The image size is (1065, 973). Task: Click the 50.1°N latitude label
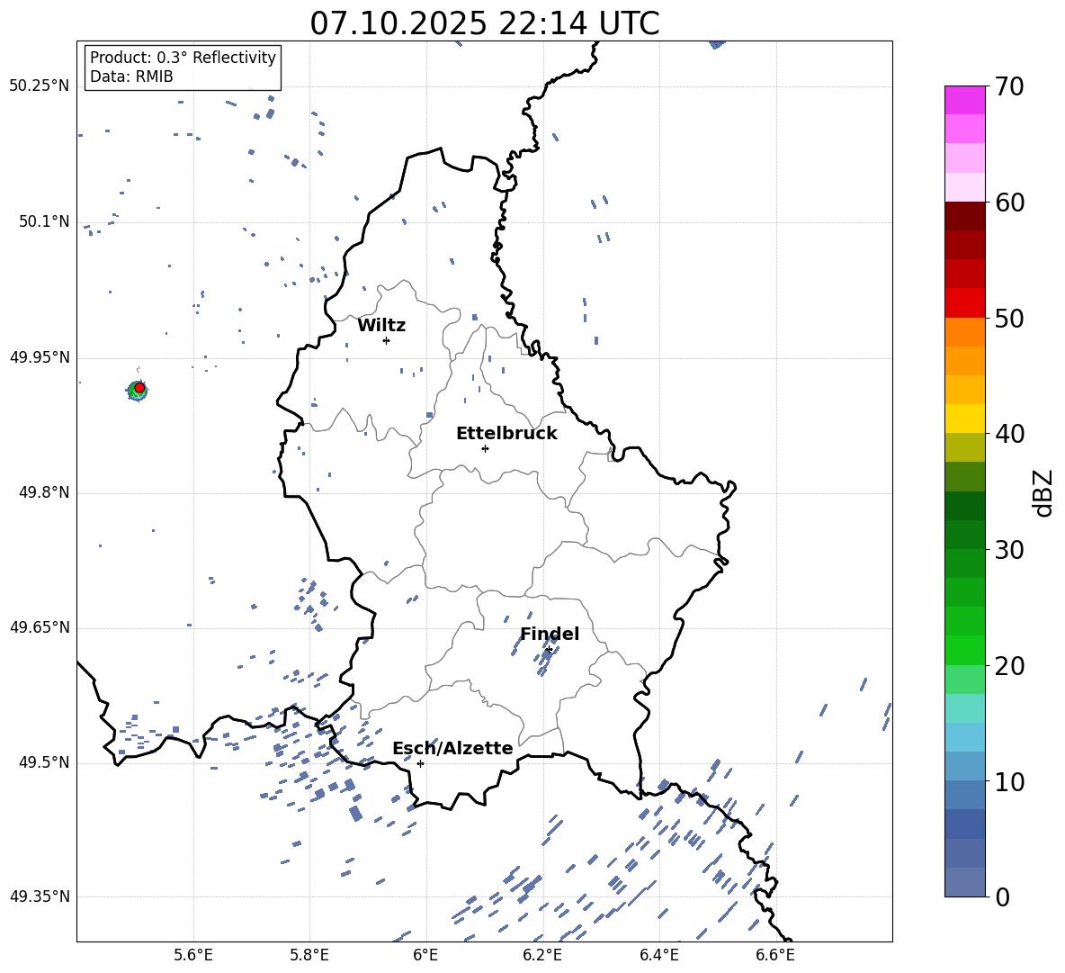point(43,221)
